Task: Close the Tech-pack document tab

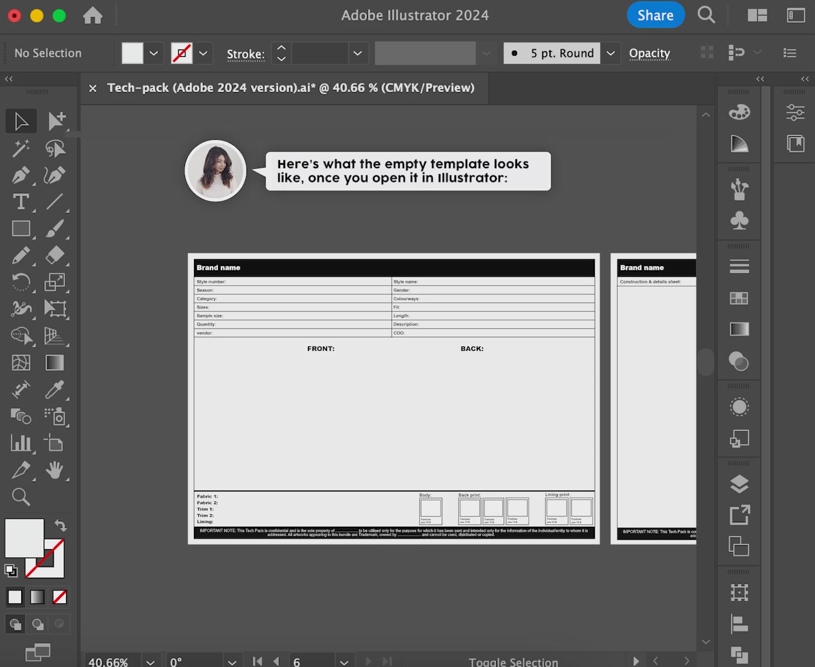Action: [93, 88]
